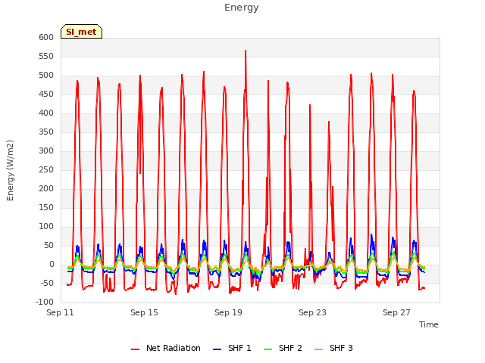Screen dimensions: 485x363
Task: Click the 550 y-axis tick label
Action: pos(46,57)
